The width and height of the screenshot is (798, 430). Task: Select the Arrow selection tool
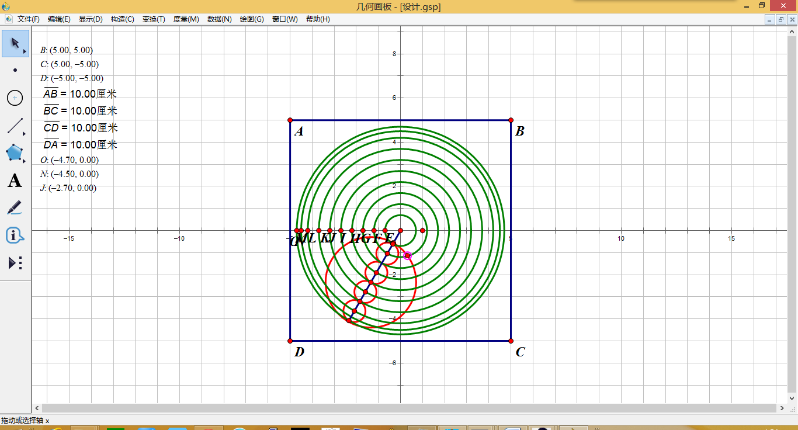pyautogui.click(x=15, y=43)
